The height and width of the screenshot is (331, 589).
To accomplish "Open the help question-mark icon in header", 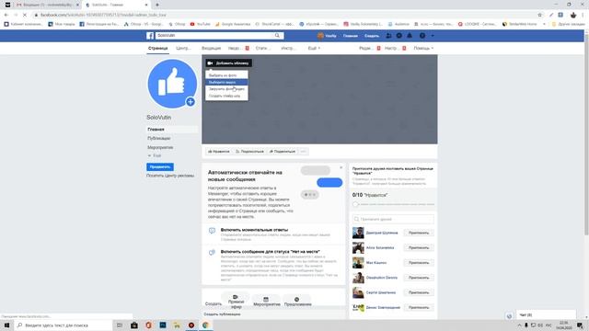I will [422, 36].
